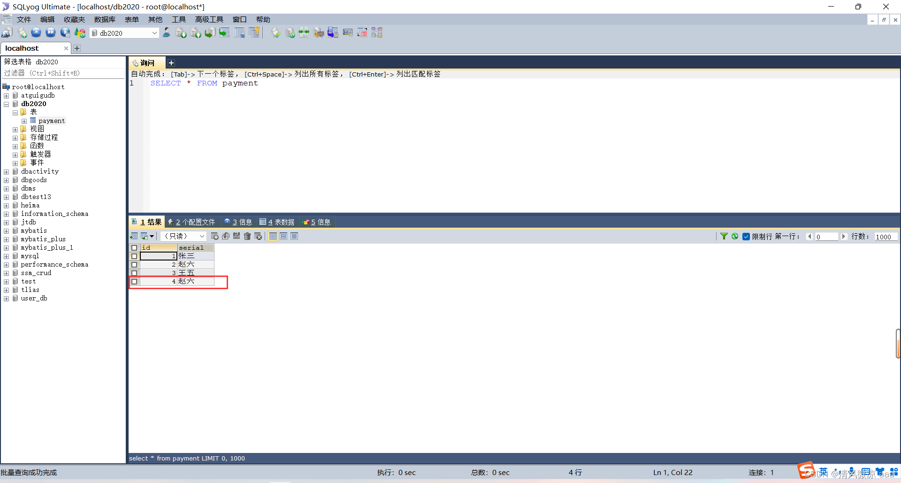Check the row with id 2 赵六
901x483 pixels.
tap(134, 265)
